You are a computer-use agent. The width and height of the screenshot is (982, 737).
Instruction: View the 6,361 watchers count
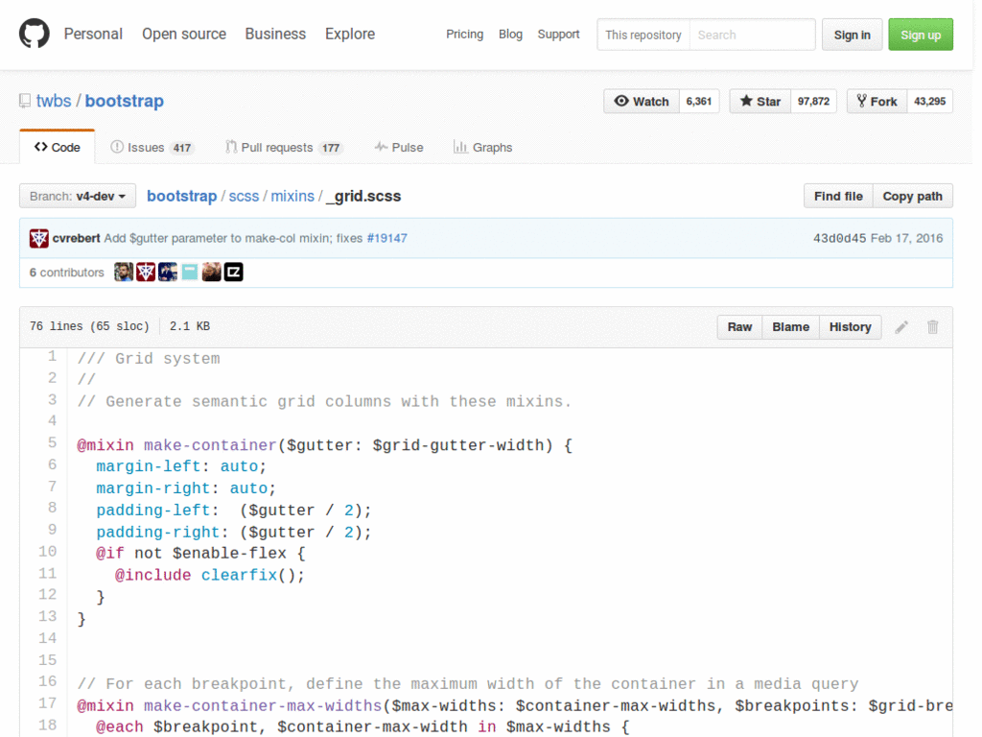point(699,102)
